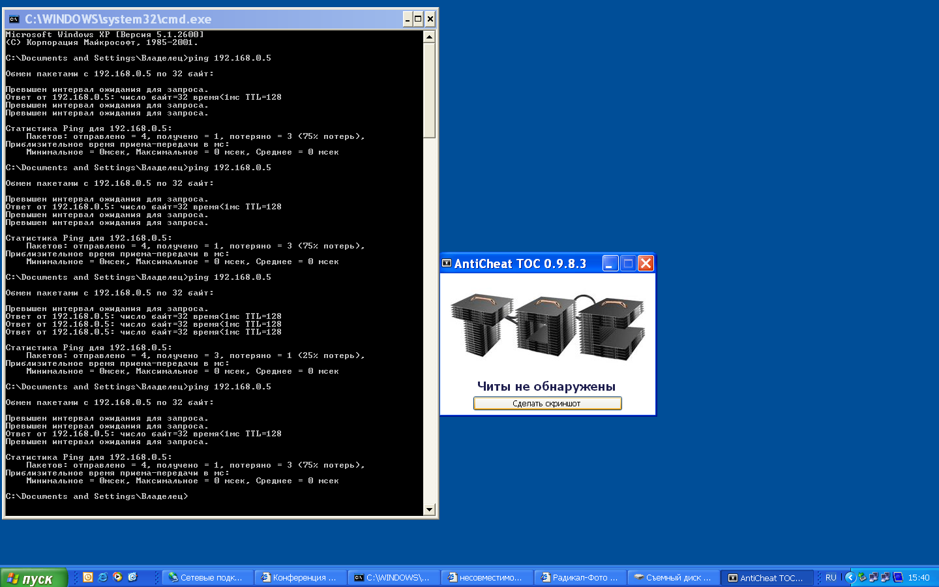Switch to C:\WINDOWS\ cmd taskbar button

(x=393, y=578)
